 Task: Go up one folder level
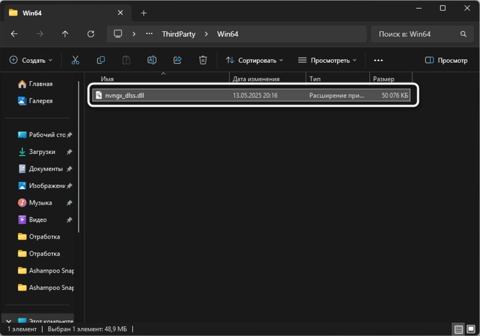tap(65, 34)
